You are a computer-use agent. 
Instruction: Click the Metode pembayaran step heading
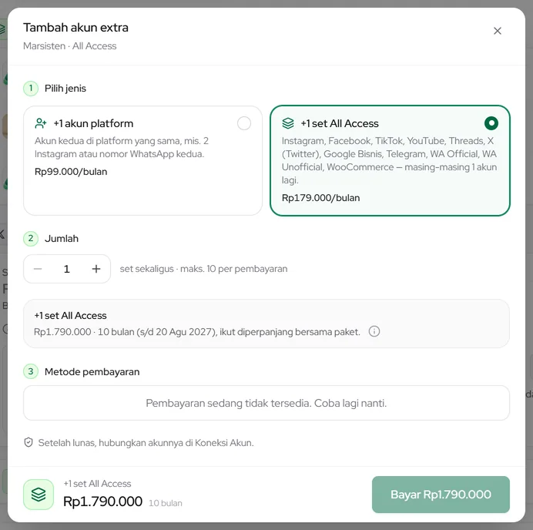pos(92,371)
